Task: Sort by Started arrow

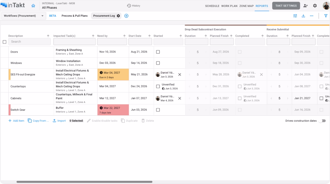Action: click(x=181, y=36)
